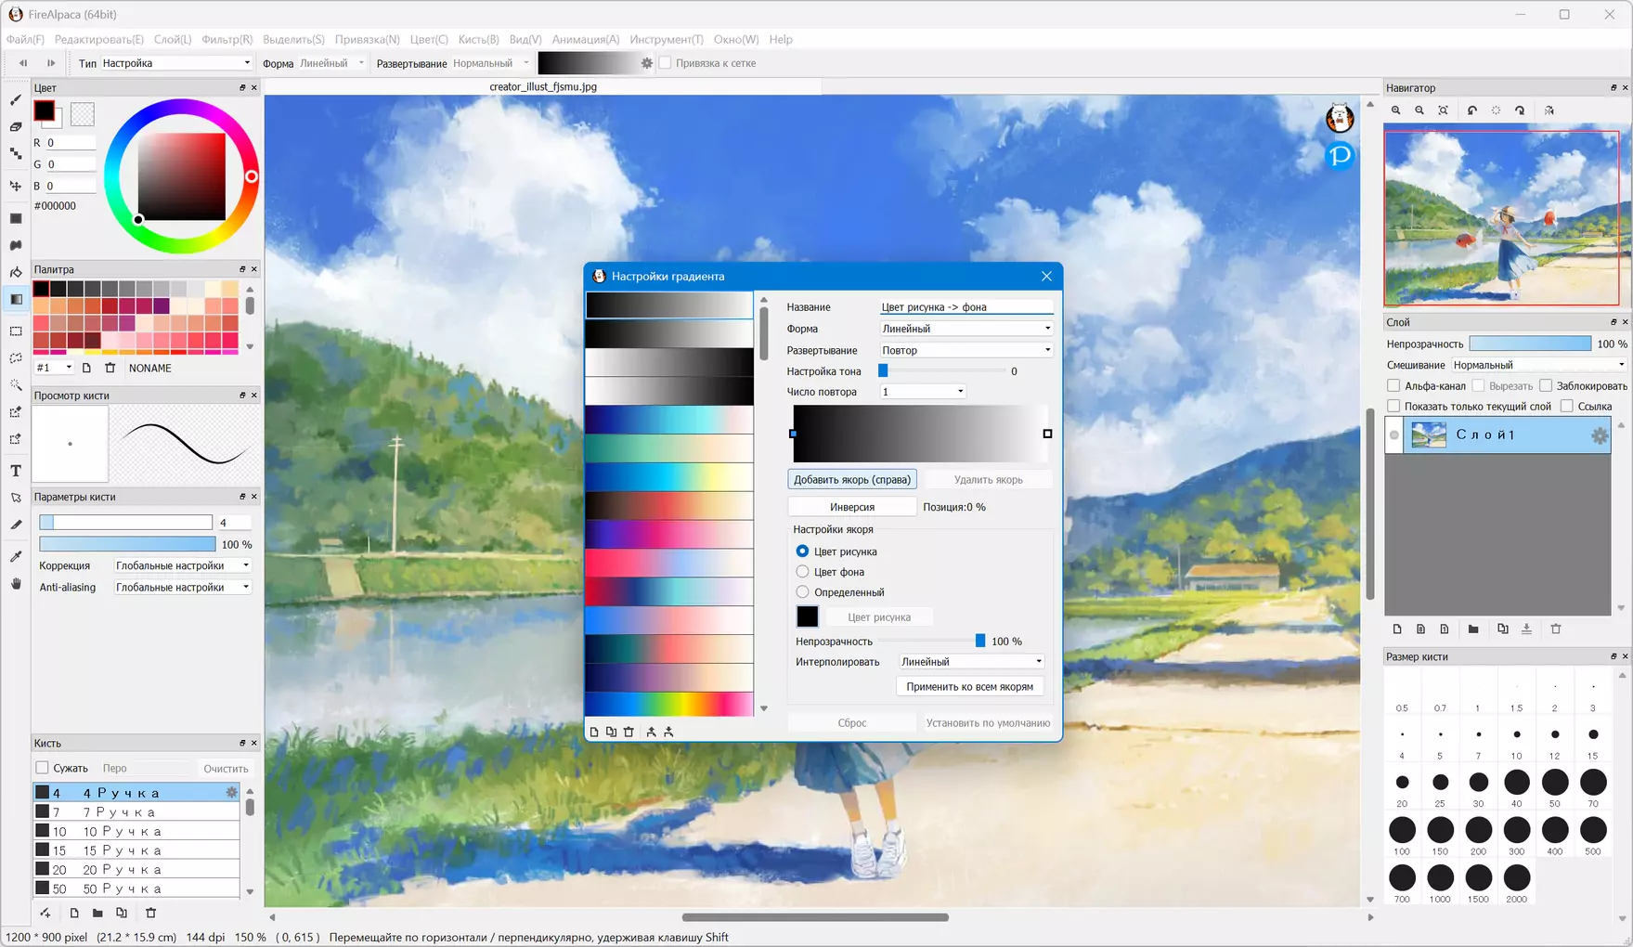The image size is (1633, 947).
Task: Enable the Заблокировать checkbox
Action: (x=1546, y=385)
